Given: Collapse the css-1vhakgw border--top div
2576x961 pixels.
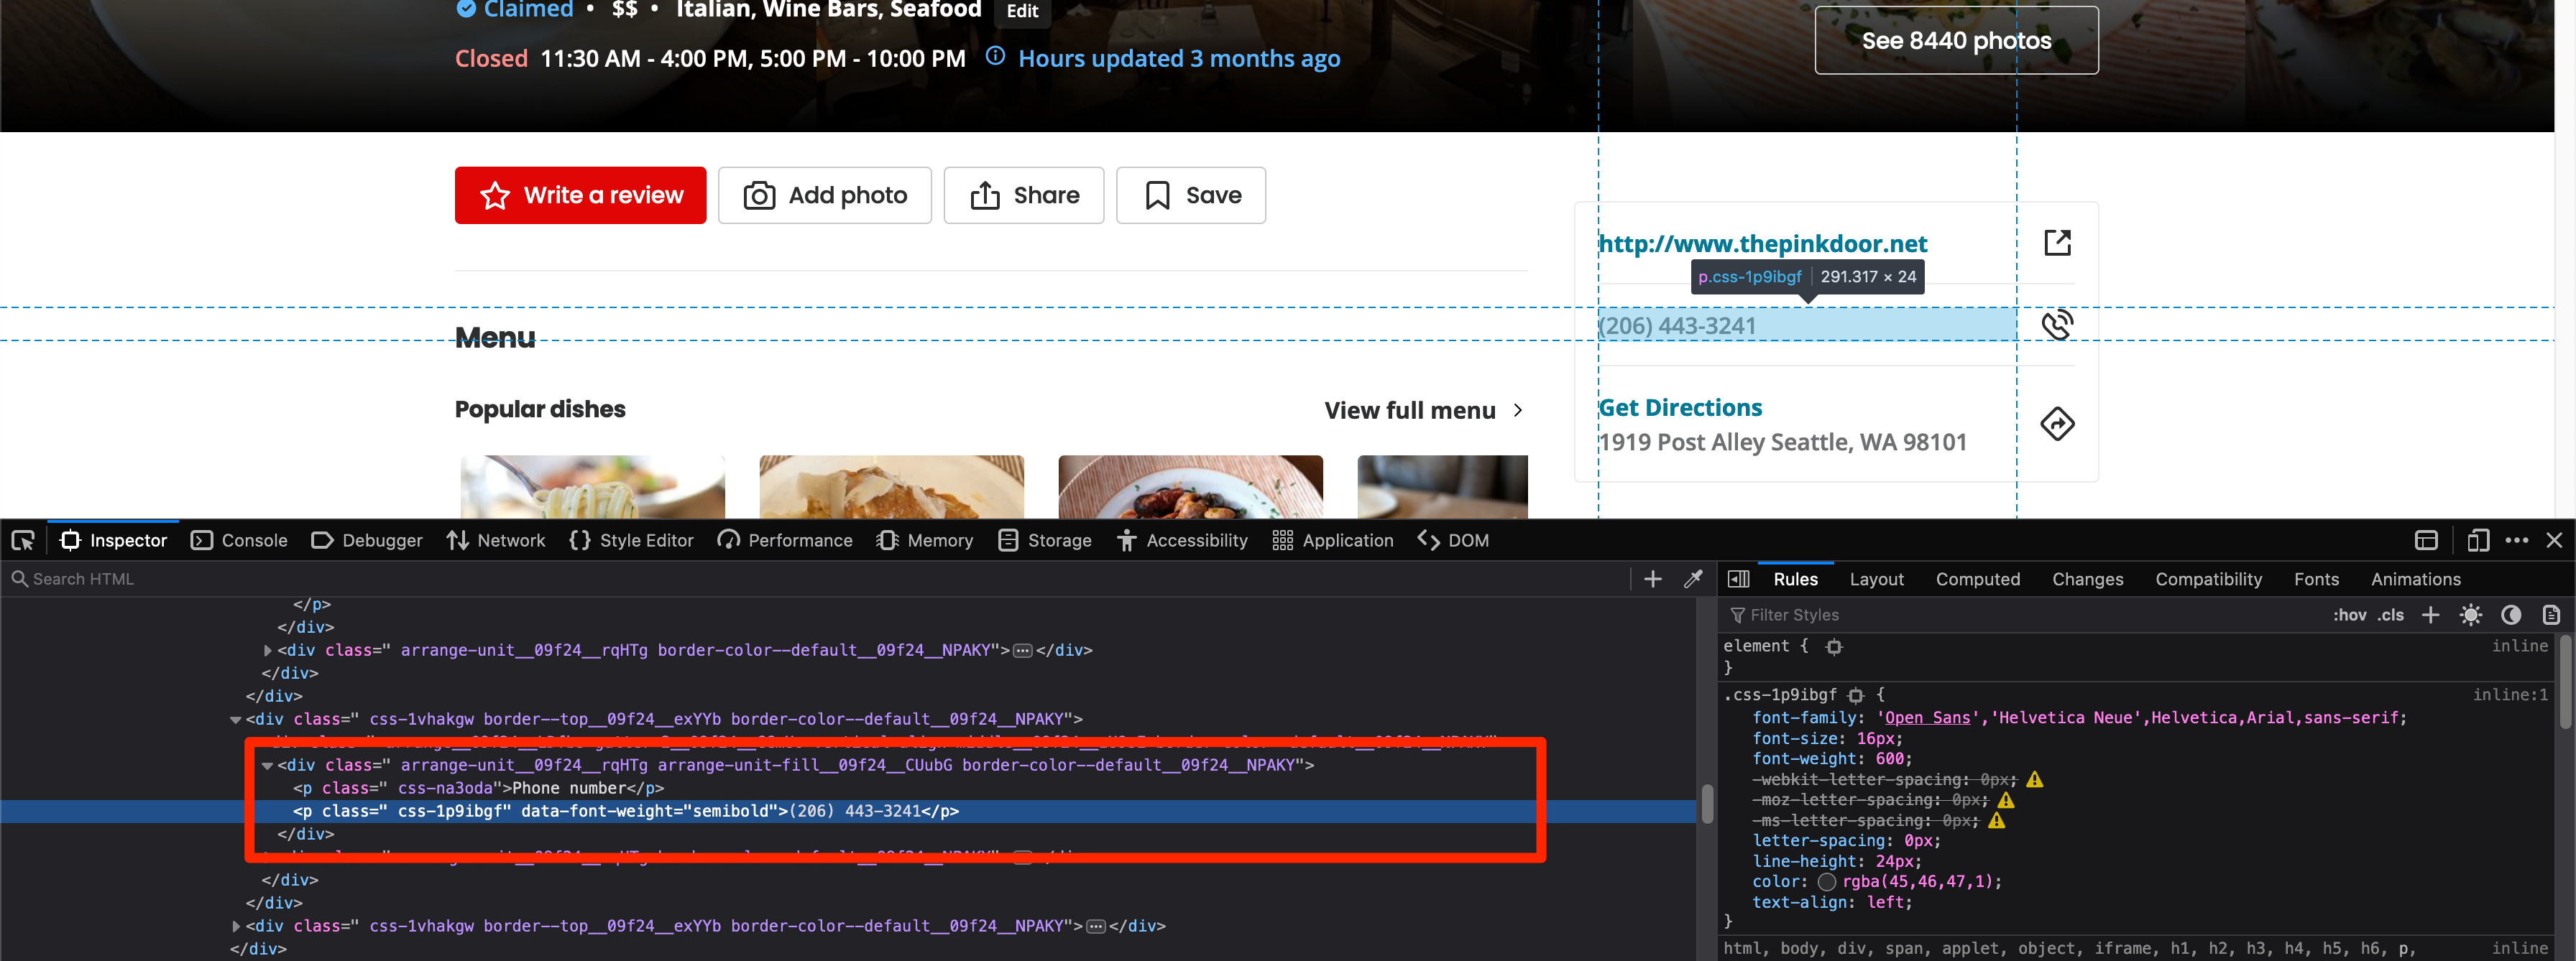Looking at the screenshot, I should click(234, 719).
